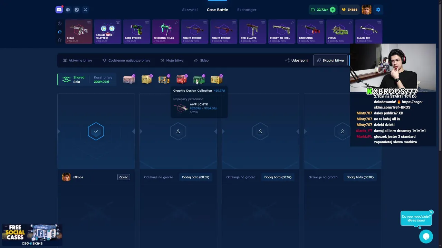
Task: Click the gold coins balance icon
Action: [x=344, y=10]
